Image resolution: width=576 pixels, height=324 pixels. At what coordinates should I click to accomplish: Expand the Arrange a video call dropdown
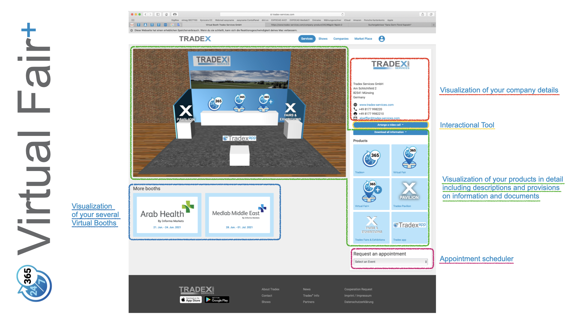click(390, 125)
